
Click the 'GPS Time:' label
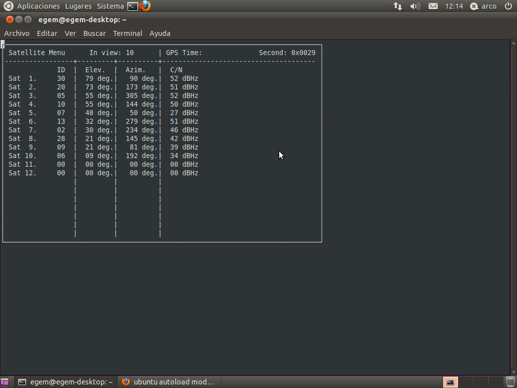[184, 53]
